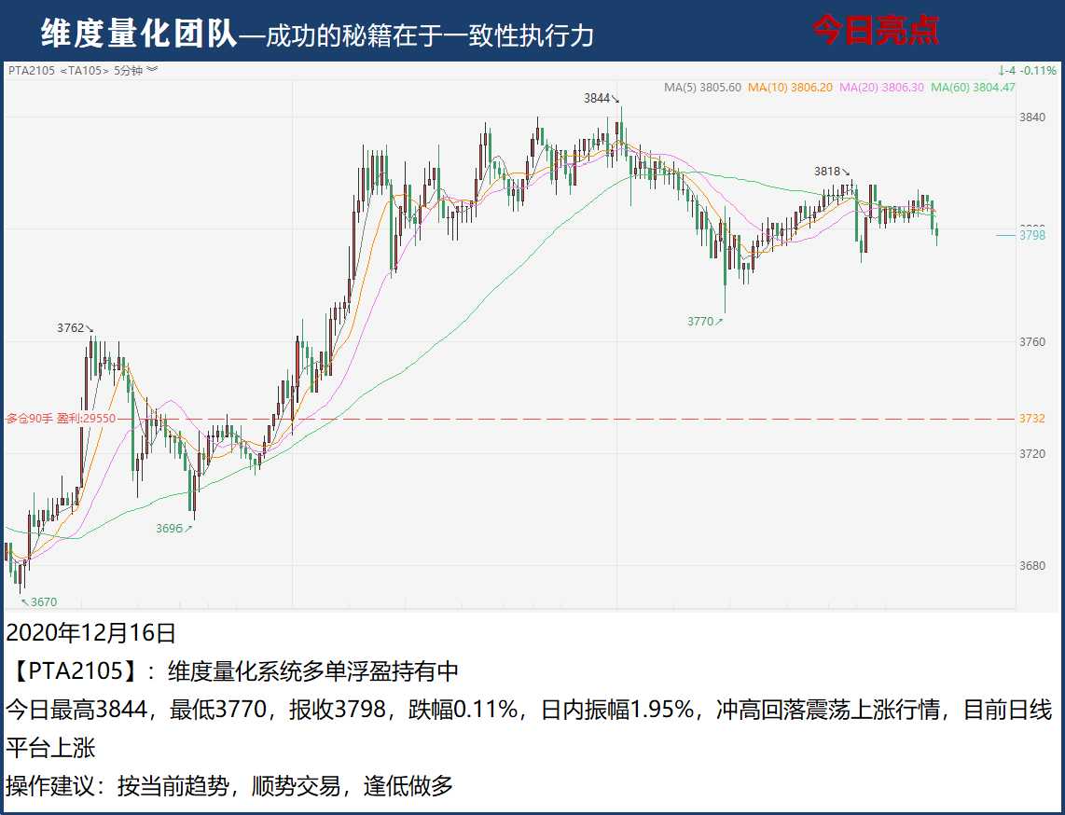The width and height of the screenshot is (1065, 815).
Task: Expand the chart period chevron beside 5分钟
Action: click(152, 70)
